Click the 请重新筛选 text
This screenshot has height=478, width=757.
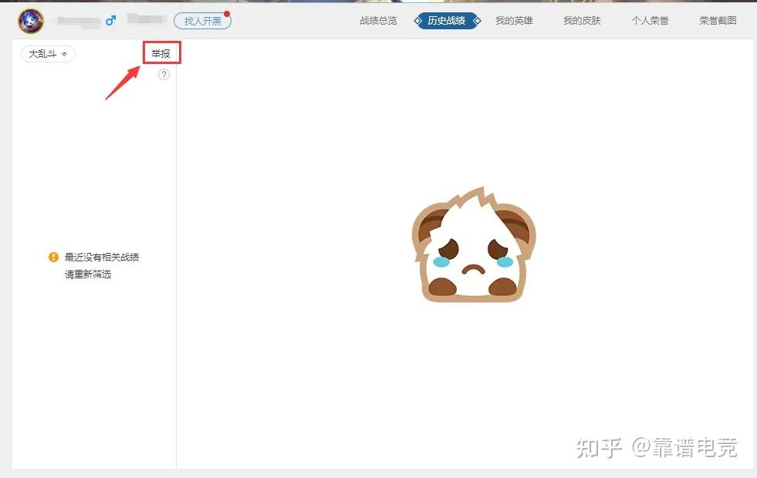[88, 274]
